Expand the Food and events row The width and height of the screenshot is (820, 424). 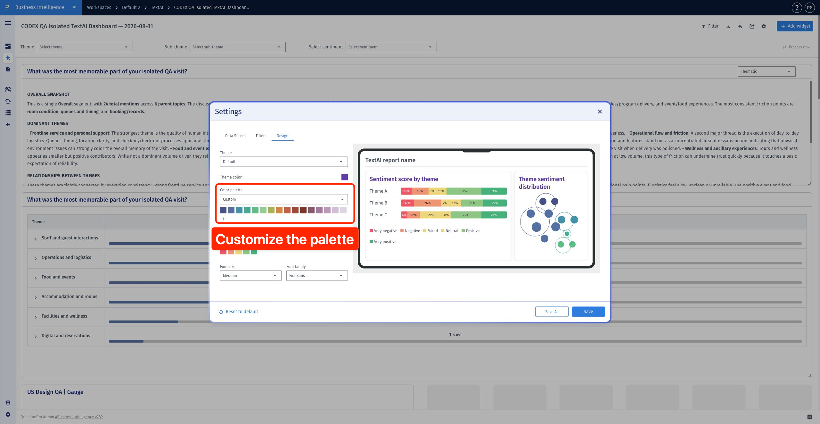36,278
